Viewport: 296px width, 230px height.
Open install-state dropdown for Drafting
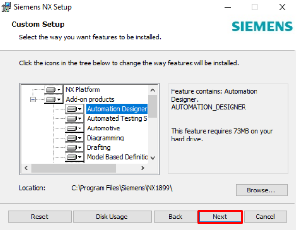pos(75,148)
